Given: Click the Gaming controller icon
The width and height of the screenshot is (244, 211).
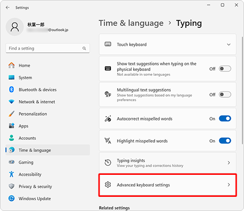Looking at the screenshot, I should point(11,162).
